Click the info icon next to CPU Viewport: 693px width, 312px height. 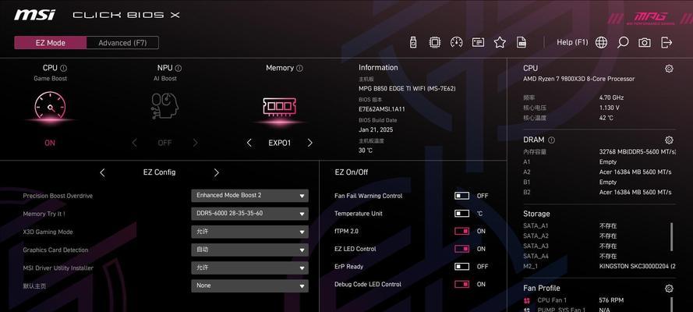64,68
